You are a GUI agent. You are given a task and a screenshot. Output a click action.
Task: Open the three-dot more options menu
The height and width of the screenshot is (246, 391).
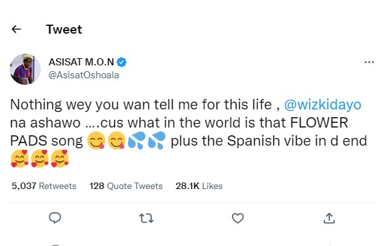pyautogui.click(x=369, y=62)
